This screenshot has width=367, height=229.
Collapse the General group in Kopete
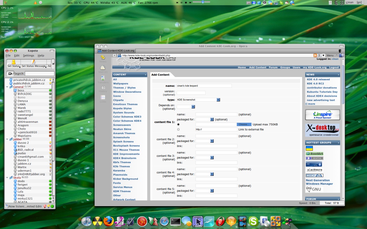[x=7, y=87]
